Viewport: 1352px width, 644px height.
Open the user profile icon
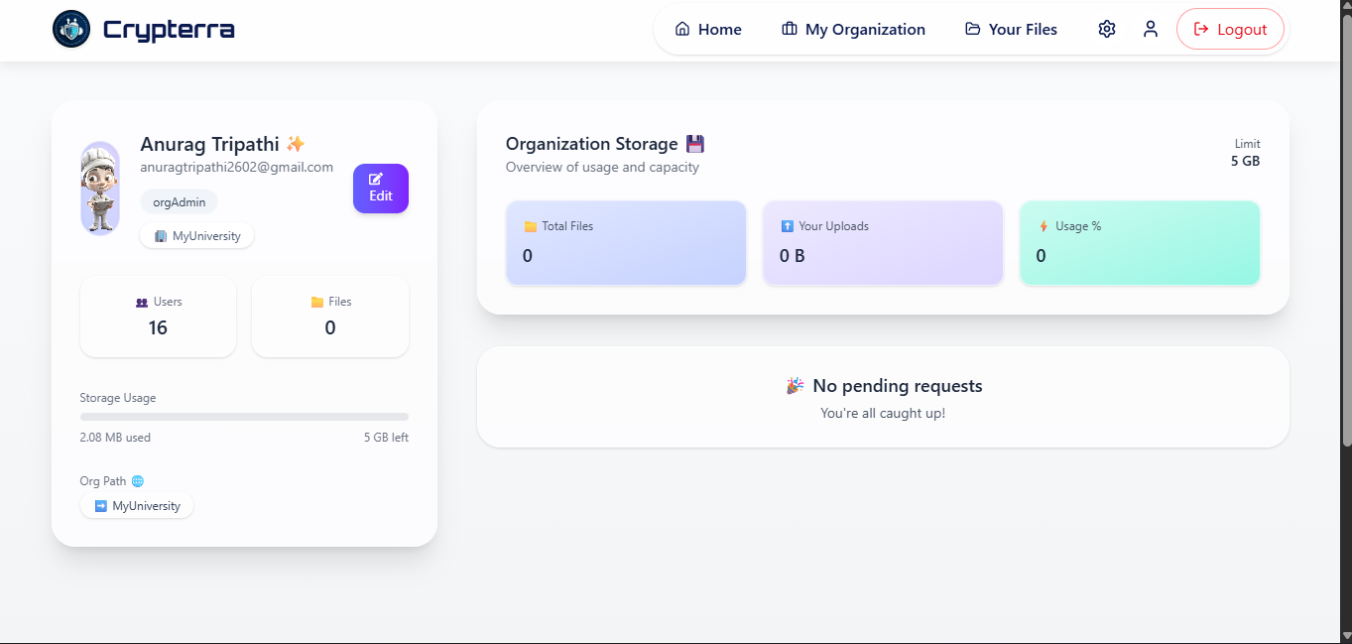click(1151, 29)
